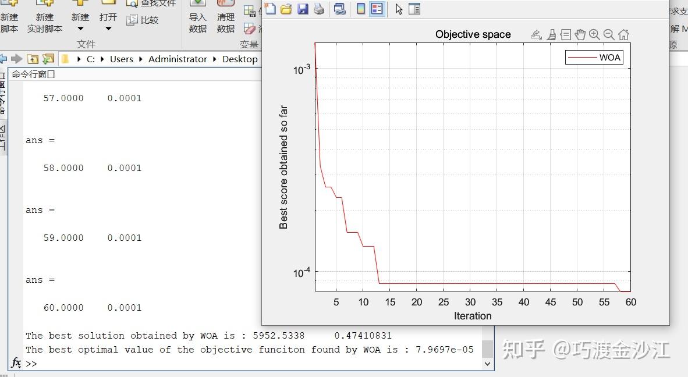688x377 pixels.
Task: Click the command window scrollbar down arrow
Action: click(488, 364)
